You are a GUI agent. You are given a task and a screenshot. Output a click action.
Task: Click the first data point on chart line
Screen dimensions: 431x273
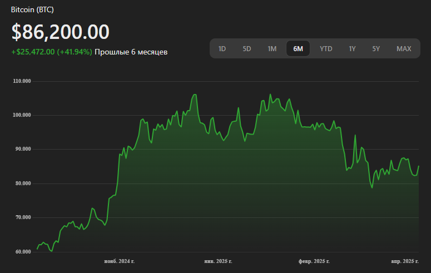(37, 249)
